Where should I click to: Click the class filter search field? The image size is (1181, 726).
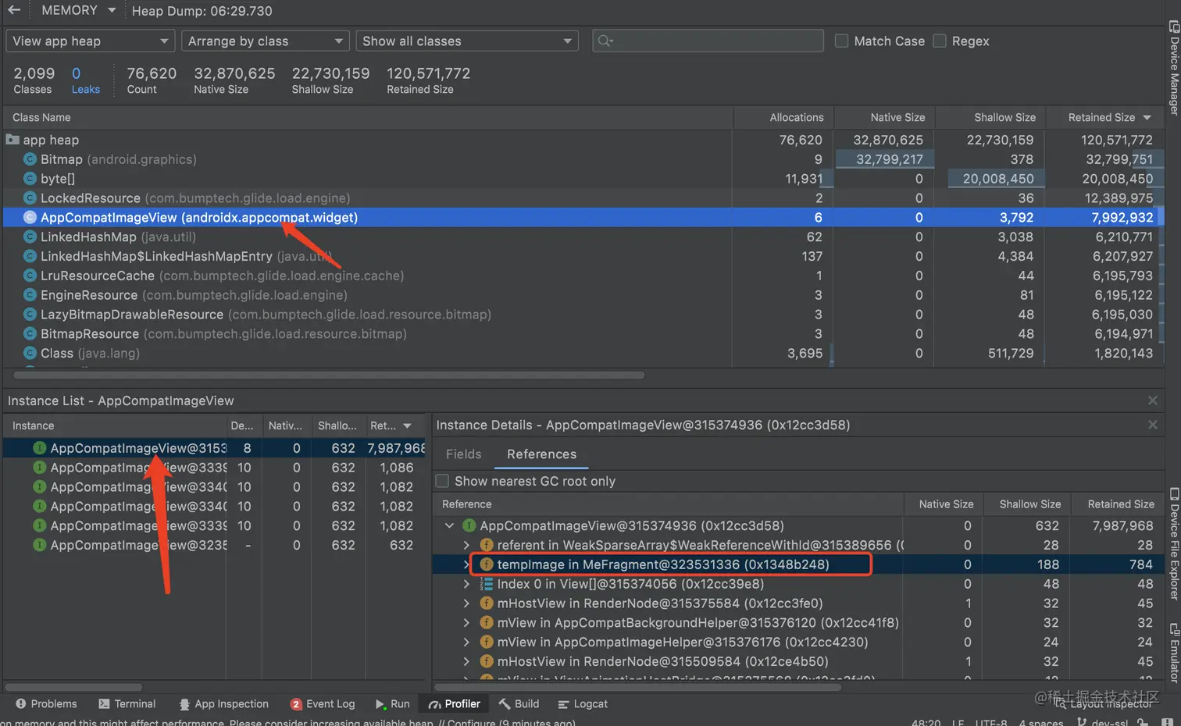pyautogui.click(x=708, y=41)
